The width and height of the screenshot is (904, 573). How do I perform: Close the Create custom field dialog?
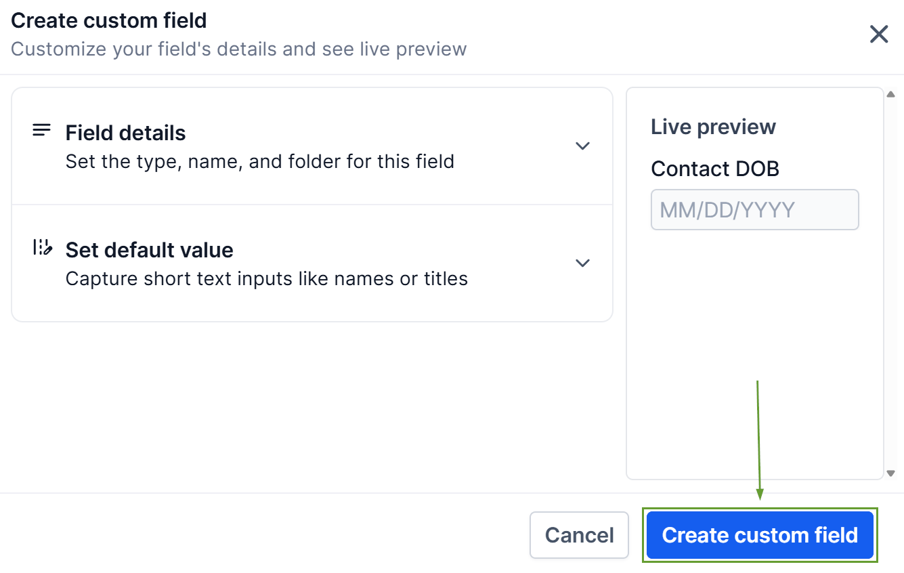[x=878, y=35]
